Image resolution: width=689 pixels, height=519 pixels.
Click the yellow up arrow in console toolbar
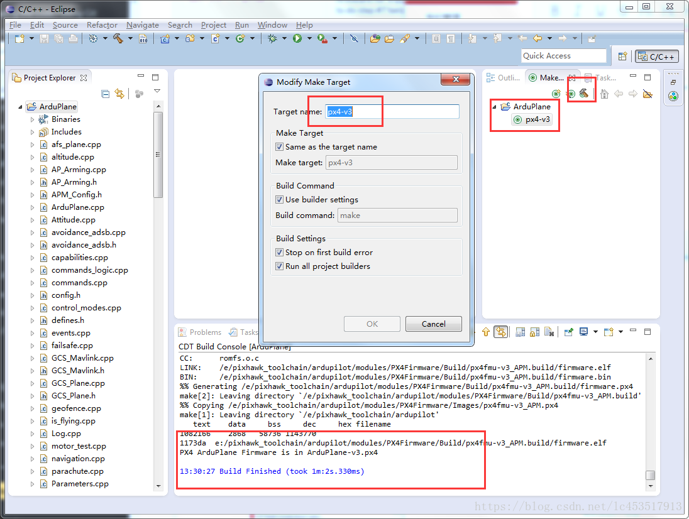(x=486, y=332)
